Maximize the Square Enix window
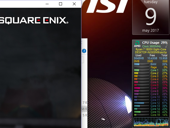 (61, 4)
